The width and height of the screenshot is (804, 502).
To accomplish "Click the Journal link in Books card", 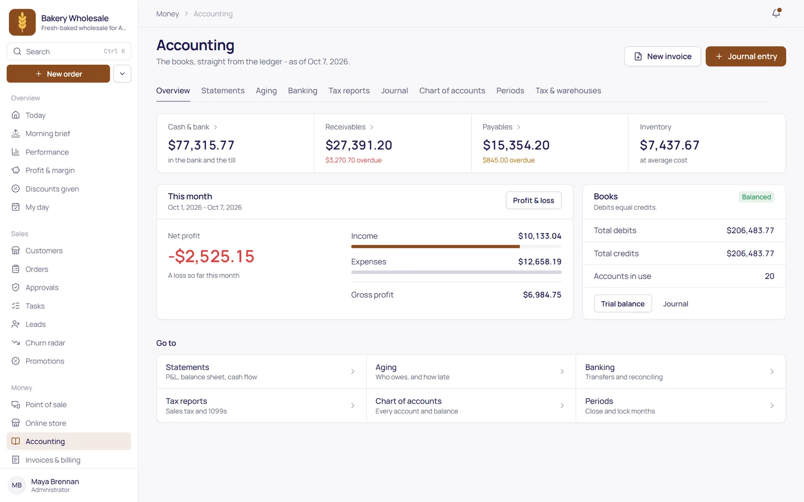I will (x=675, y=304).
